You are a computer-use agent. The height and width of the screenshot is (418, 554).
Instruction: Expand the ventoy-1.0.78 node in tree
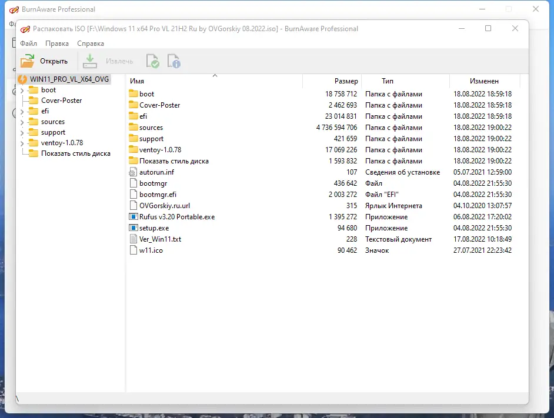[22, 143]
